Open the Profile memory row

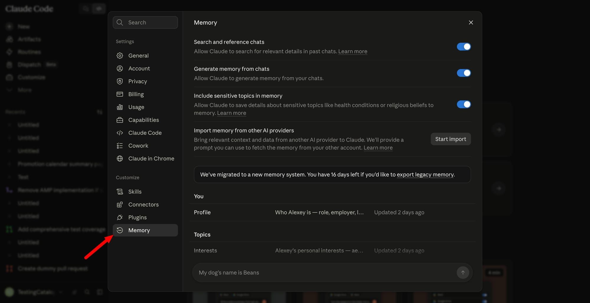point(332,212)
